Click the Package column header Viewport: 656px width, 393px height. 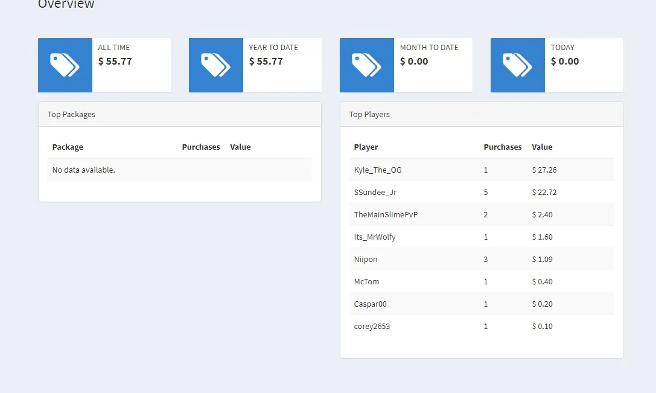pos(68,147)
